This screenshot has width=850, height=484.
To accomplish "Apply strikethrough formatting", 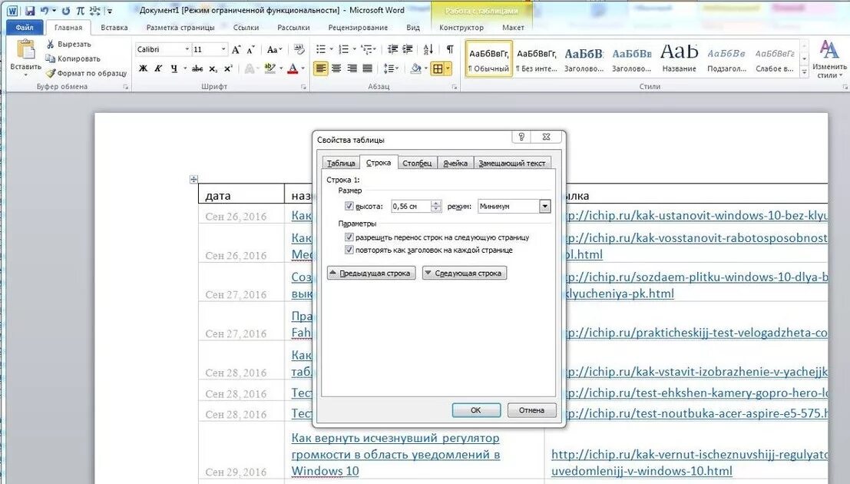I will (197, 68).
